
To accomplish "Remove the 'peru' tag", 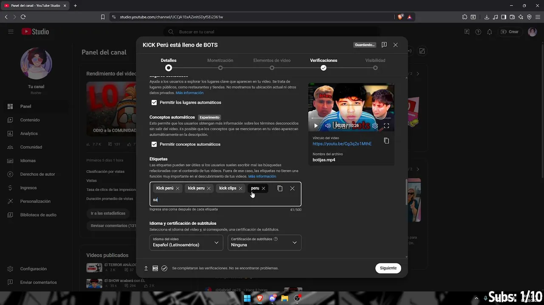I will [x=263, y=189].
